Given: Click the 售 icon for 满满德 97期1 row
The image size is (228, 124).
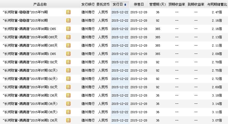Looking at the screenshot, I should [x=68, y=87].
